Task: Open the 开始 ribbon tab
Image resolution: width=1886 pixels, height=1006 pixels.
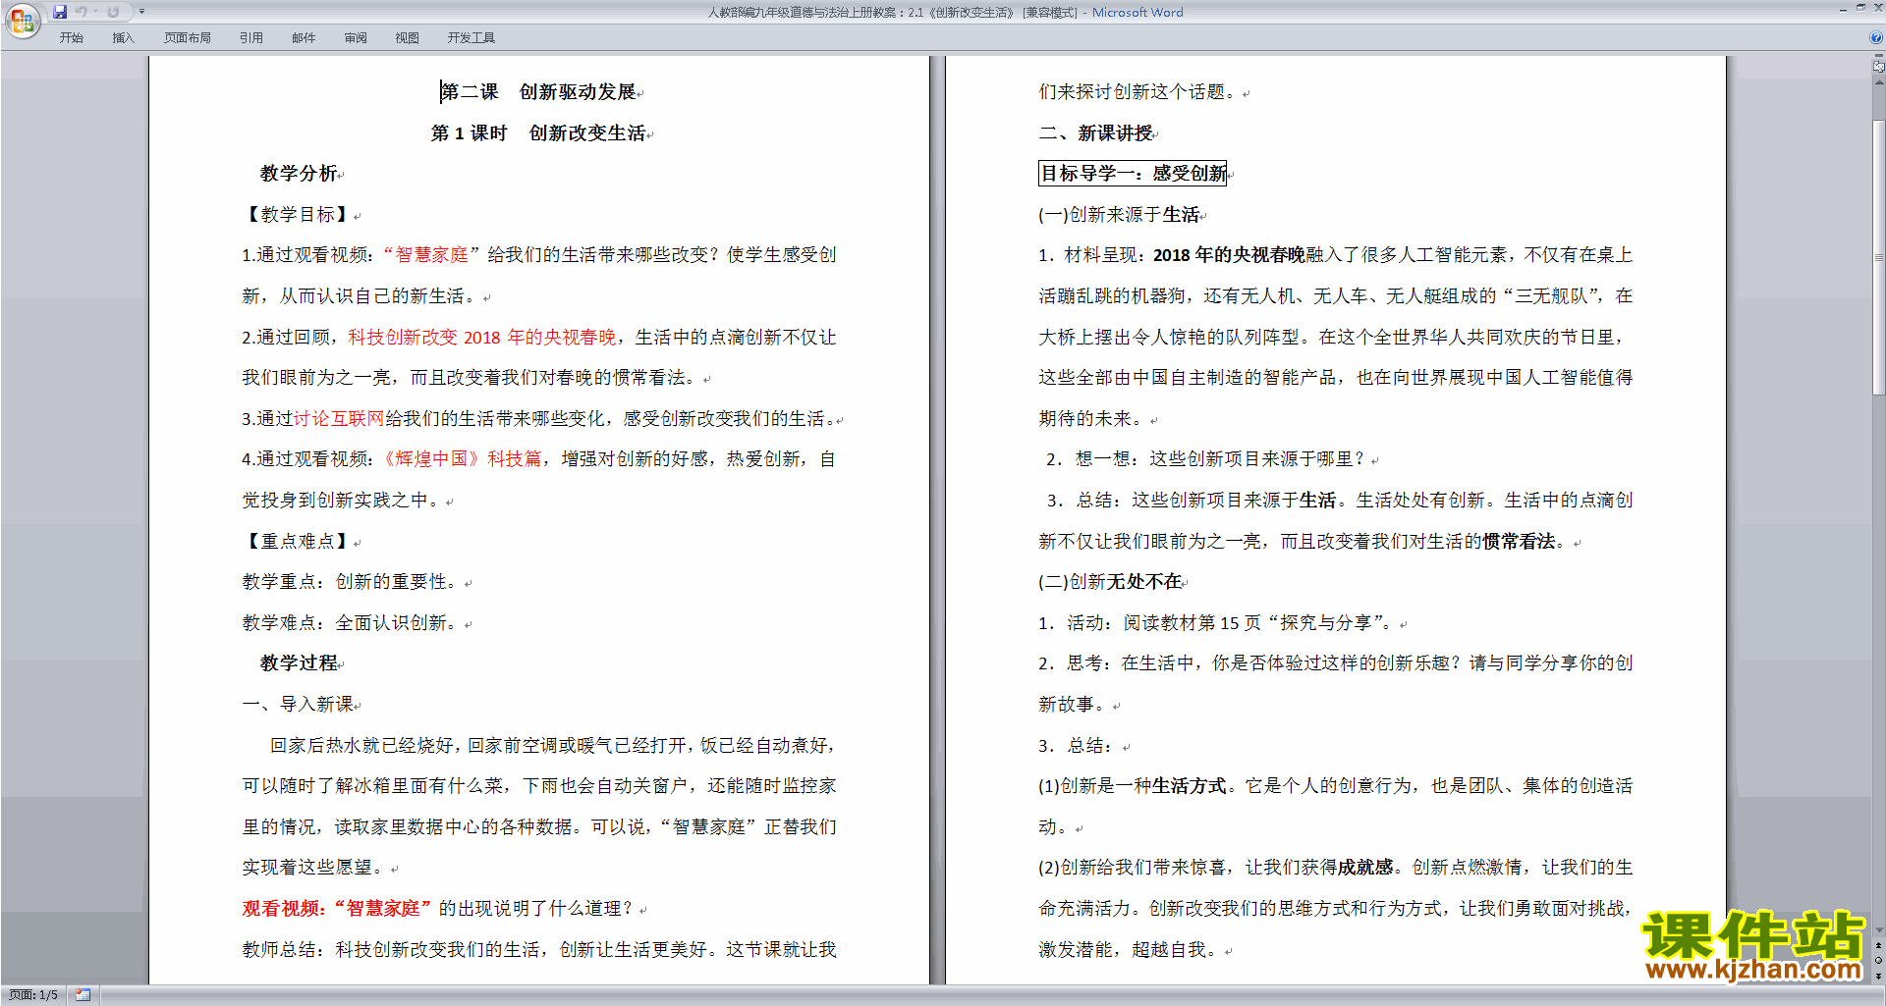Action: [x=71, y=37]
